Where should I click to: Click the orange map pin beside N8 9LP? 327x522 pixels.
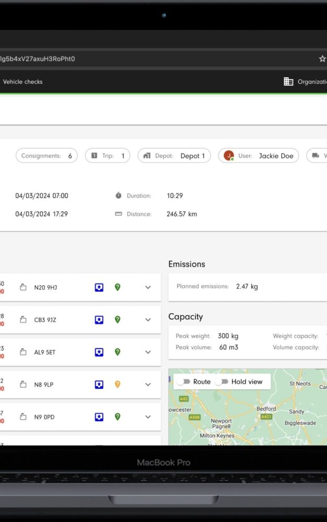tap(118, 385)
